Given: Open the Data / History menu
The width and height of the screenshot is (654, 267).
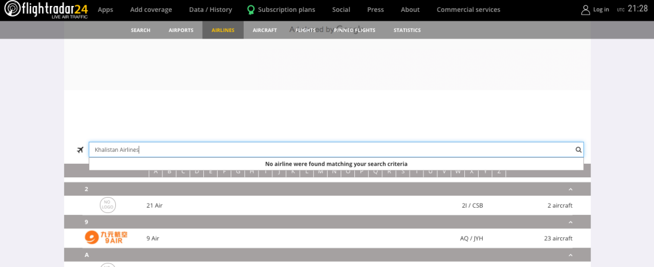Looking at the screenshot, I should (210, 9).
